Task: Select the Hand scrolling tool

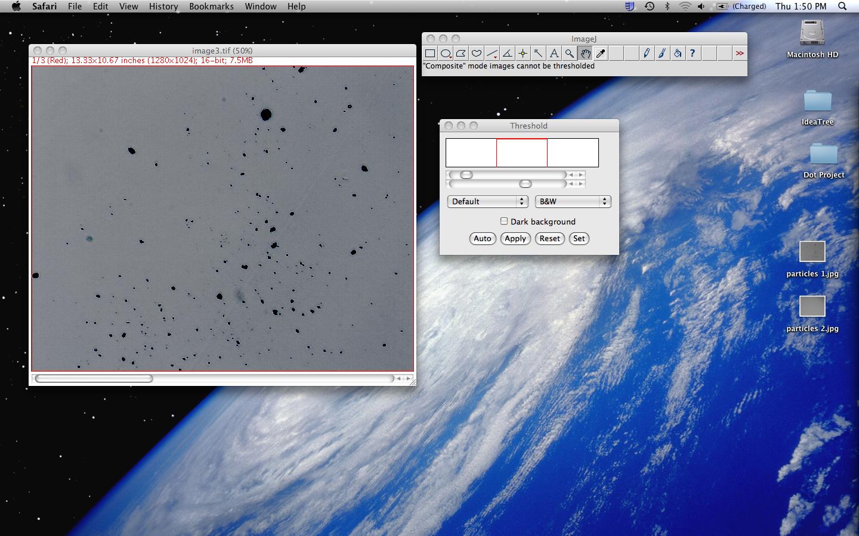Action: coord(585,54)
